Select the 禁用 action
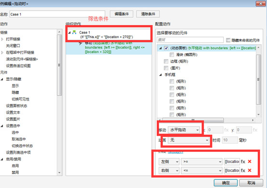Screen dimensions: 267x188 pyautogui.click(x=15, y=173)
